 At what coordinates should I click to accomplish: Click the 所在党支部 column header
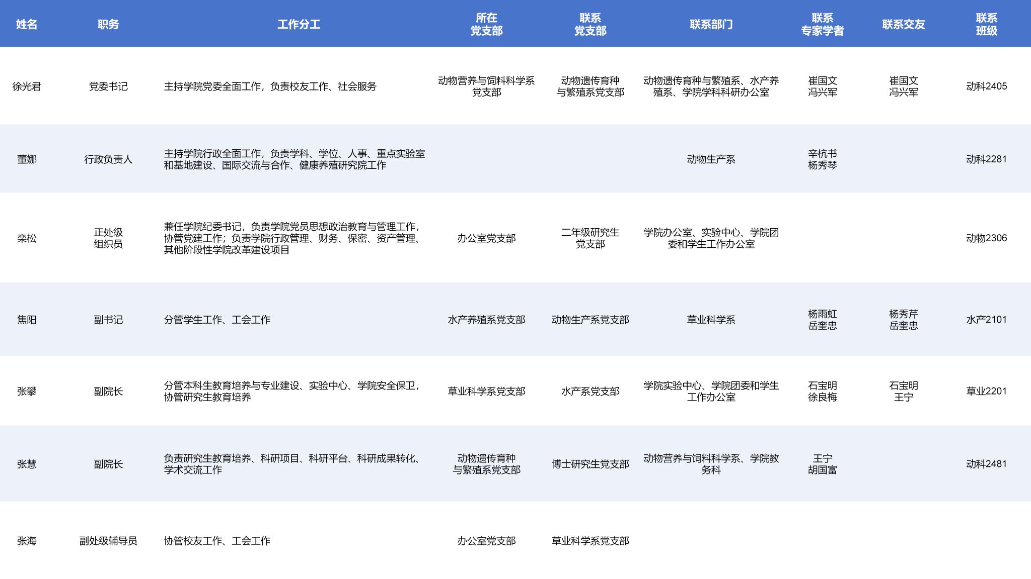[486, 24]
